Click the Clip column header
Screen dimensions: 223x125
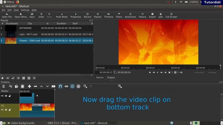tap(30, 24)
